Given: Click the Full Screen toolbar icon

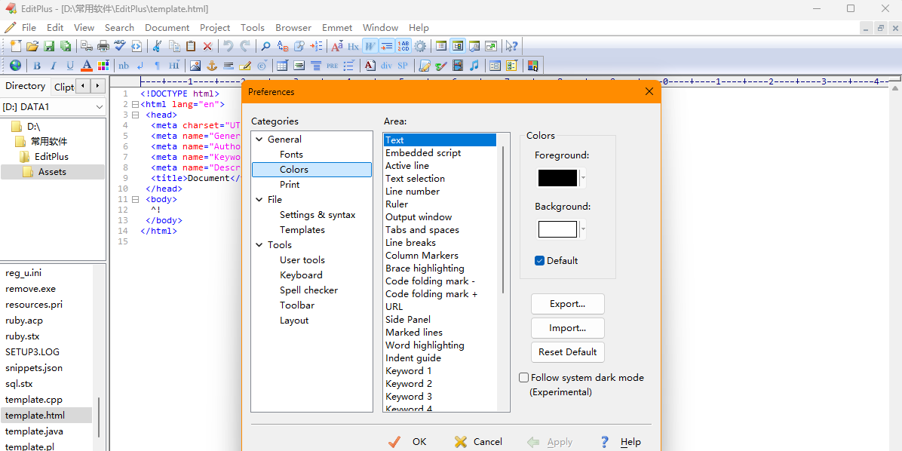Looking at the screenshot, I should pyautogui.click(x=491, y=46).
